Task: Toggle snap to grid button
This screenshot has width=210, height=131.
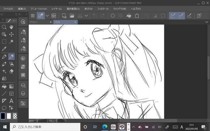Action: click(189, 16)
